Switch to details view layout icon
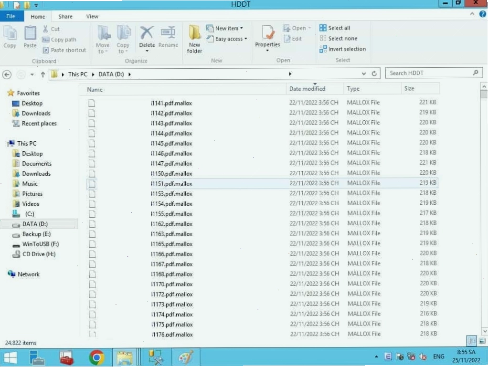The image size is (488, 367). point(471,341)
